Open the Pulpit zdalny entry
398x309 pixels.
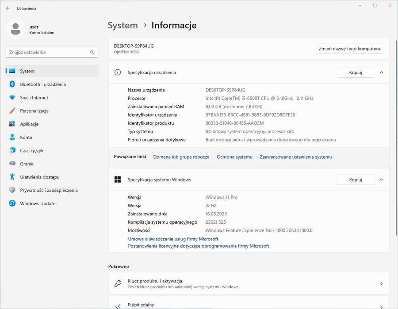tap(249, 303)
